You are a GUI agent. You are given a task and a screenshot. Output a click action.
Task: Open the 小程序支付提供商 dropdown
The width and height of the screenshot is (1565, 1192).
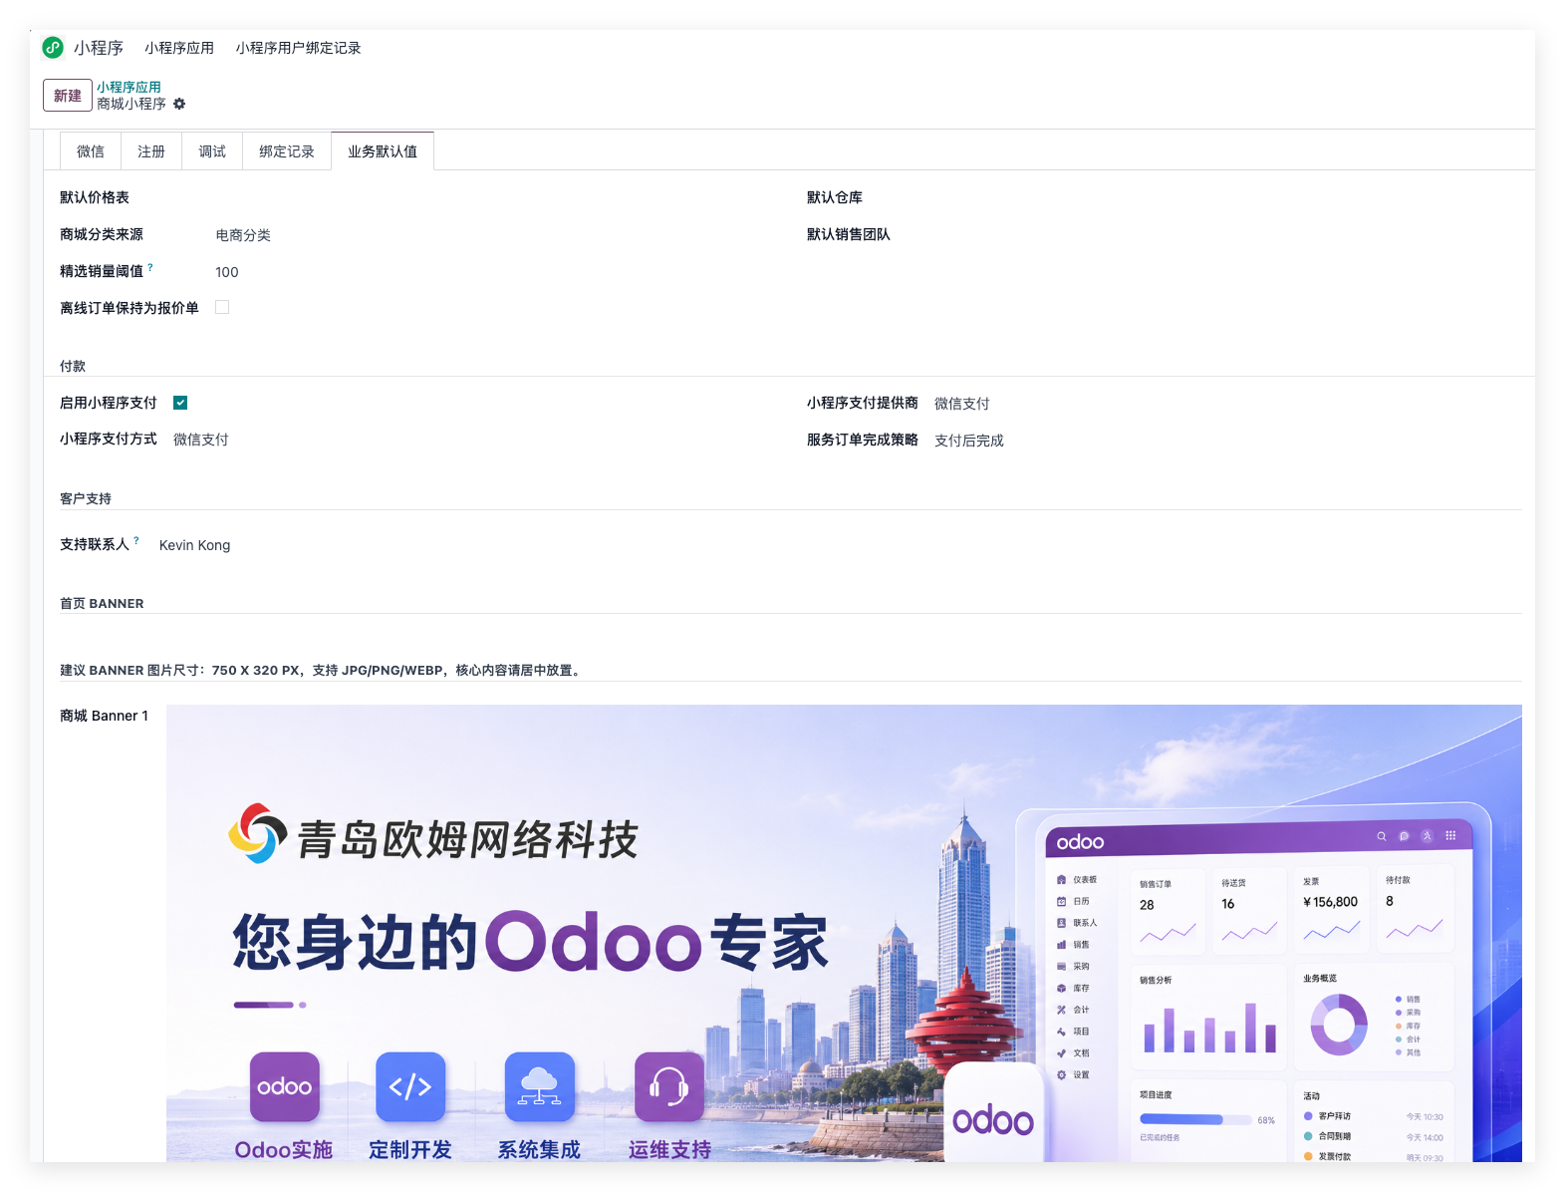coord(962,404)
